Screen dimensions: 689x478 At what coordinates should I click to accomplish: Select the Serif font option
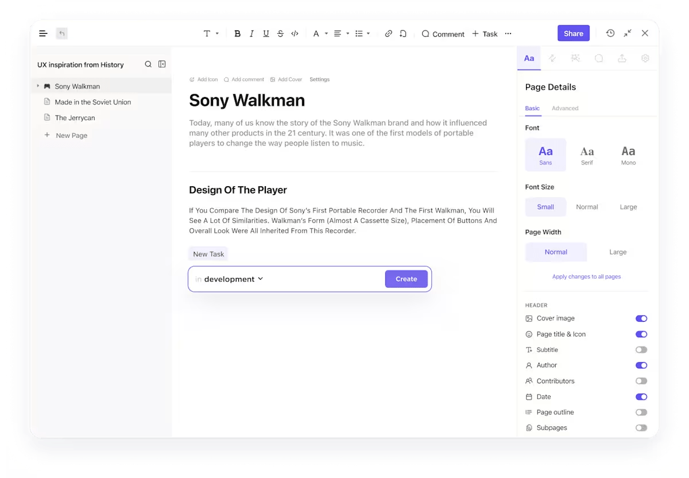click(587, 155)
